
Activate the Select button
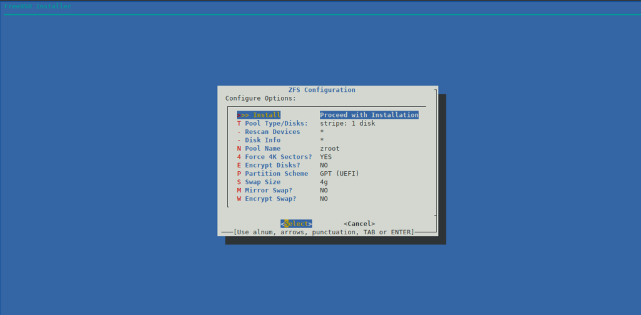(x=296, y=224)
